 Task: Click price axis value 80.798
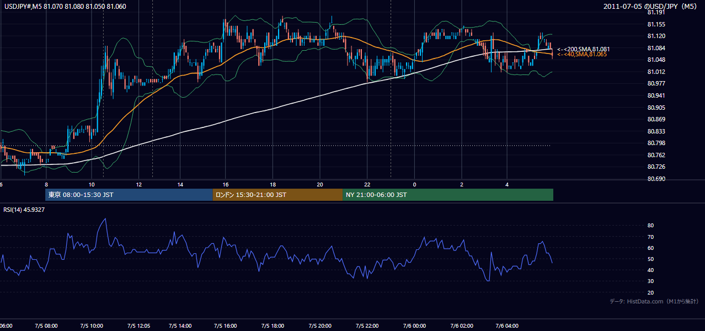(x=656, y=143)
